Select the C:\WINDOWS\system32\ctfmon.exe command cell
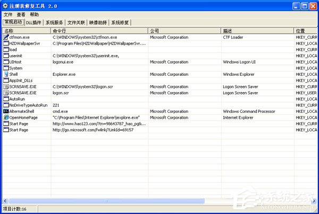This screenshot has width=319, height=214. click(85, 37)
